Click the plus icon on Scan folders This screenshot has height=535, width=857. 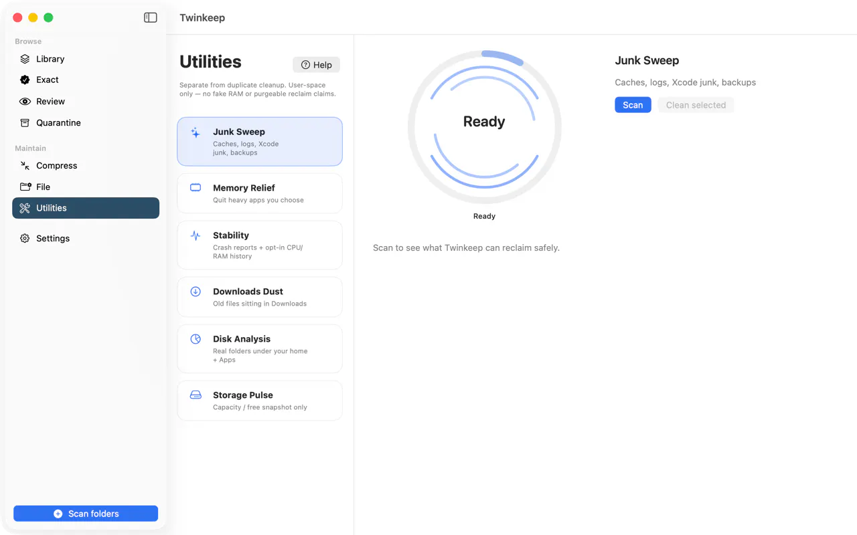[x=58, y=514]
